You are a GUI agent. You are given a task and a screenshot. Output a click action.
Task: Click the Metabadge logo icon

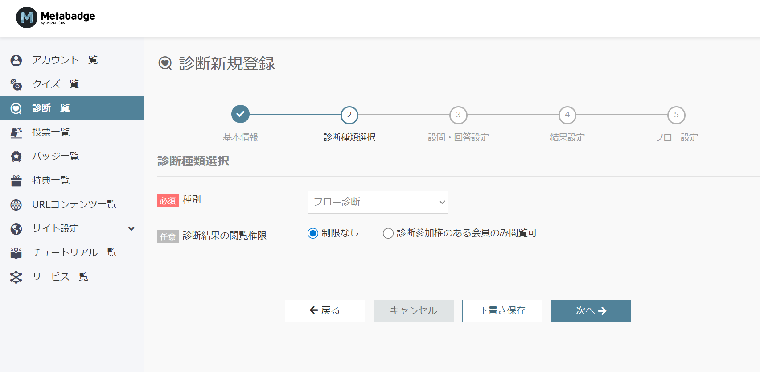tap(27, 17)
